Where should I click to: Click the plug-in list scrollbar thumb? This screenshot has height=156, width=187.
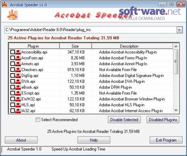(176, 62)
